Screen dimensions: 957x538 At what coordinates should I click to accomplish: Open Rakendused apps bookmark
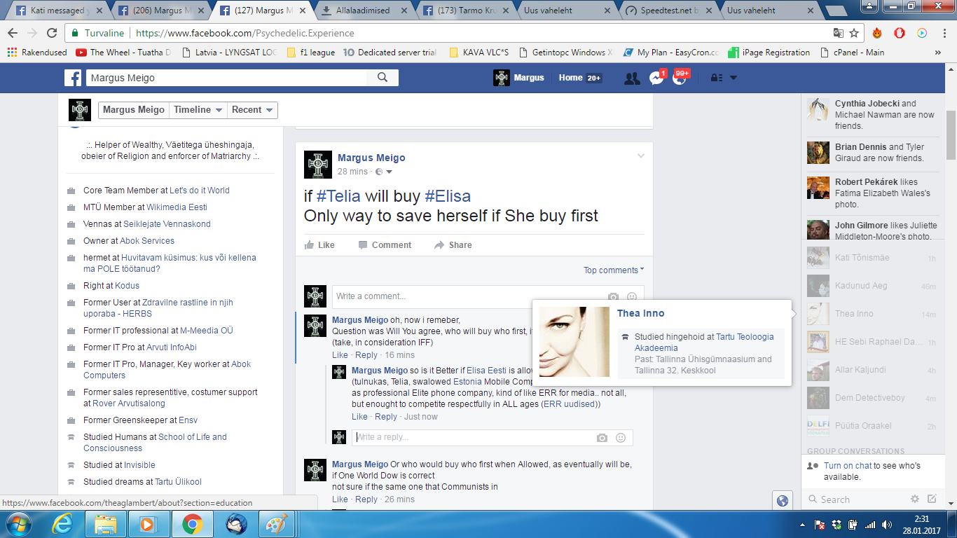[37, 53]
